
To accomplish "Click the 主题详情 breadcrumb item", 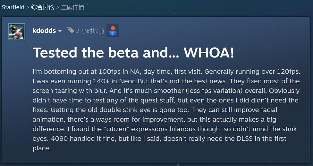I will click(72, 7).
